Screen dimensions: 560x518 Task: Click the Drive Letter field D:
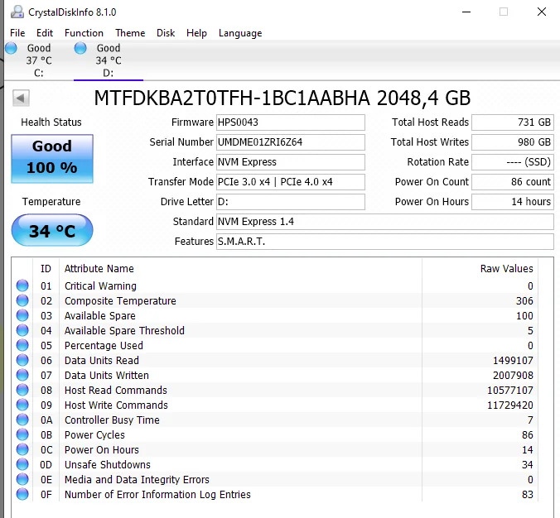click(291, 202)
